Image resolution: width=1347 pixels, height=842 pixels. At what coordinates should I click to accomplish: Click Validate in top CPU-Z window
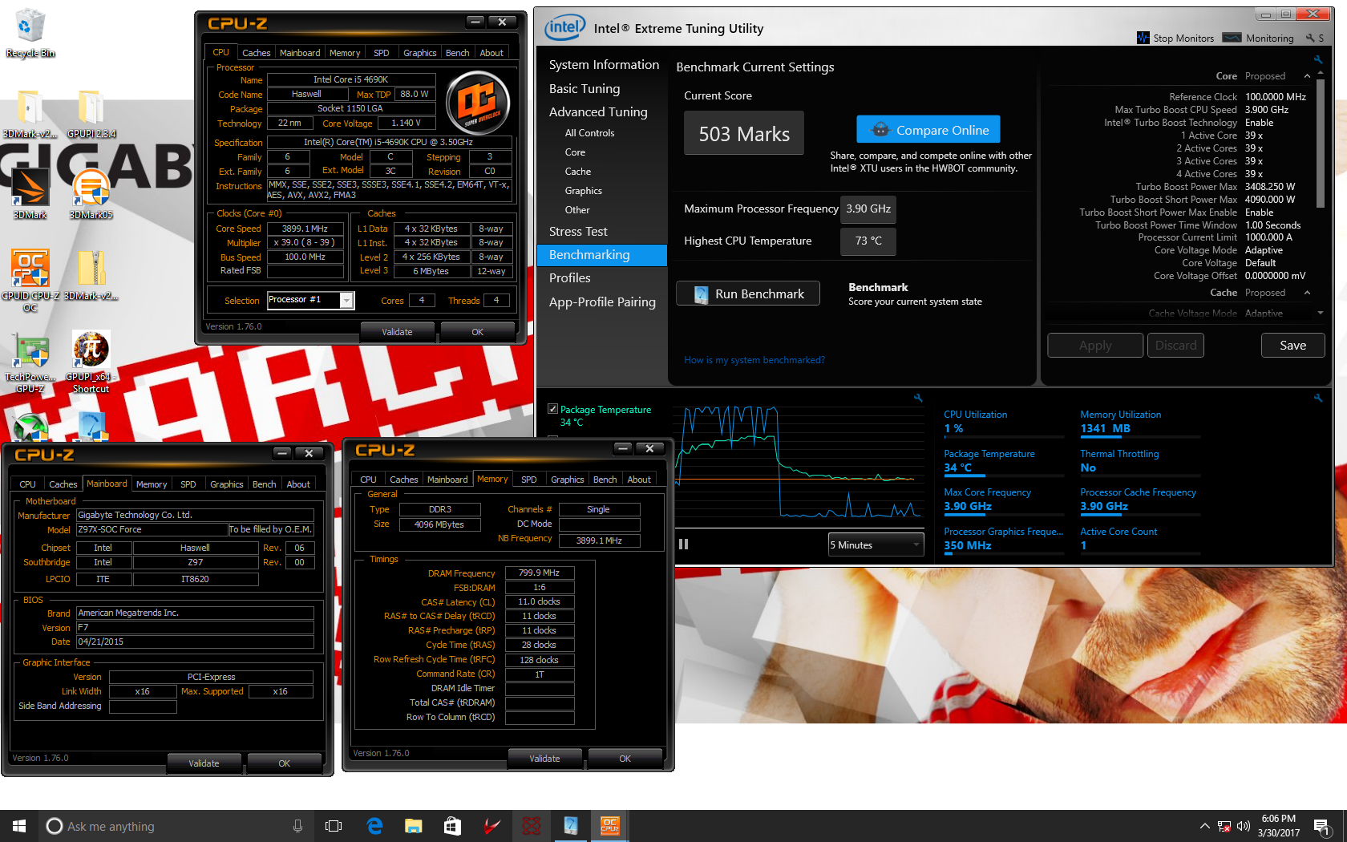point(398,332)
